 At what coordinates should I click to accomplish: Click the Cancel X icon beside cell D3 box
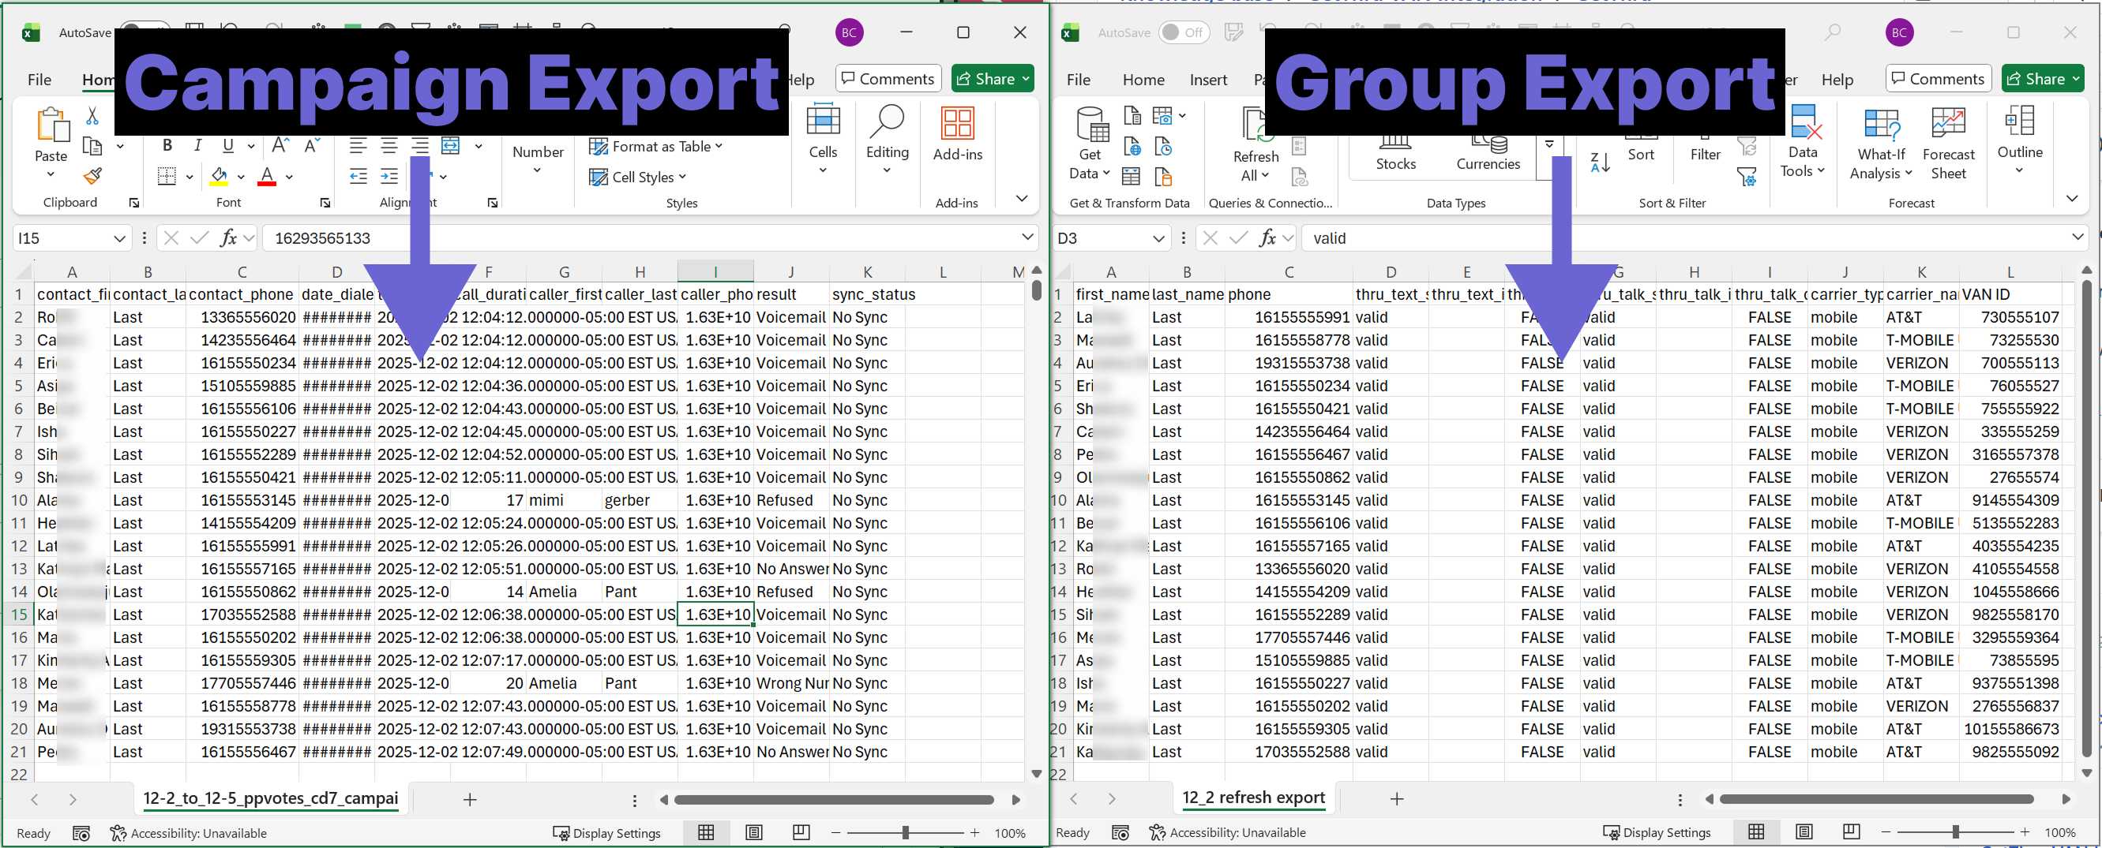tap(1211, 238)
